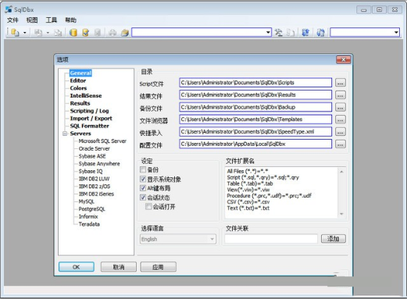Select IBM DB2 z/OS under Servers
Screen dimensions: 407x299
95,187
